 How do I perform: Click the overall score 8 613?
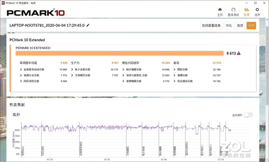coord(231,53)
